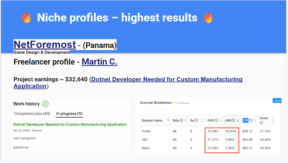This screenshot has height=163, width=288.
Task: Click .NET LRR value 7.58%
Action: click(230, 140)
